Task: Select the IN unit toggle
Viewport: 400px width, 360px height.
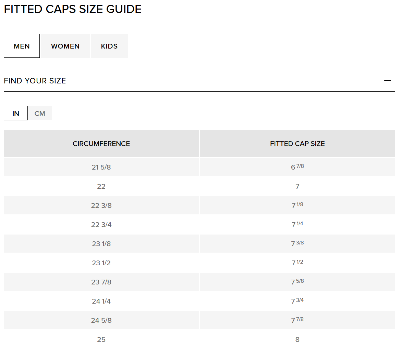Action: point(16,114)
